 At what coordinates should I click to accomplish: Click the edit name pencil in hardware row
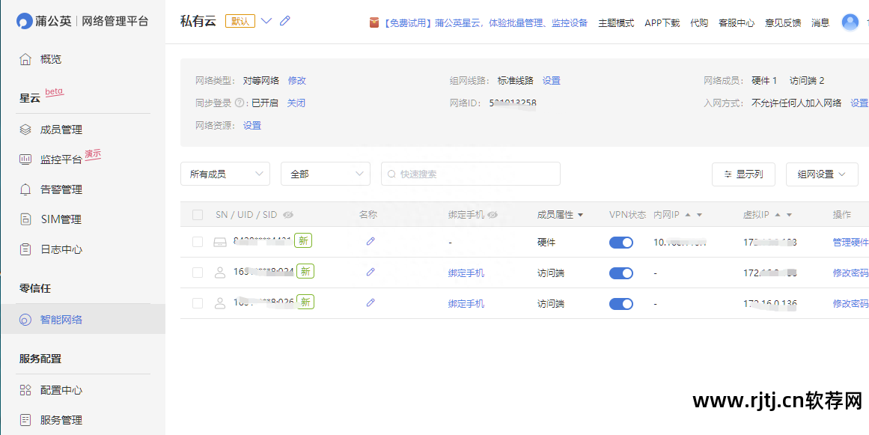click(371, 241)
